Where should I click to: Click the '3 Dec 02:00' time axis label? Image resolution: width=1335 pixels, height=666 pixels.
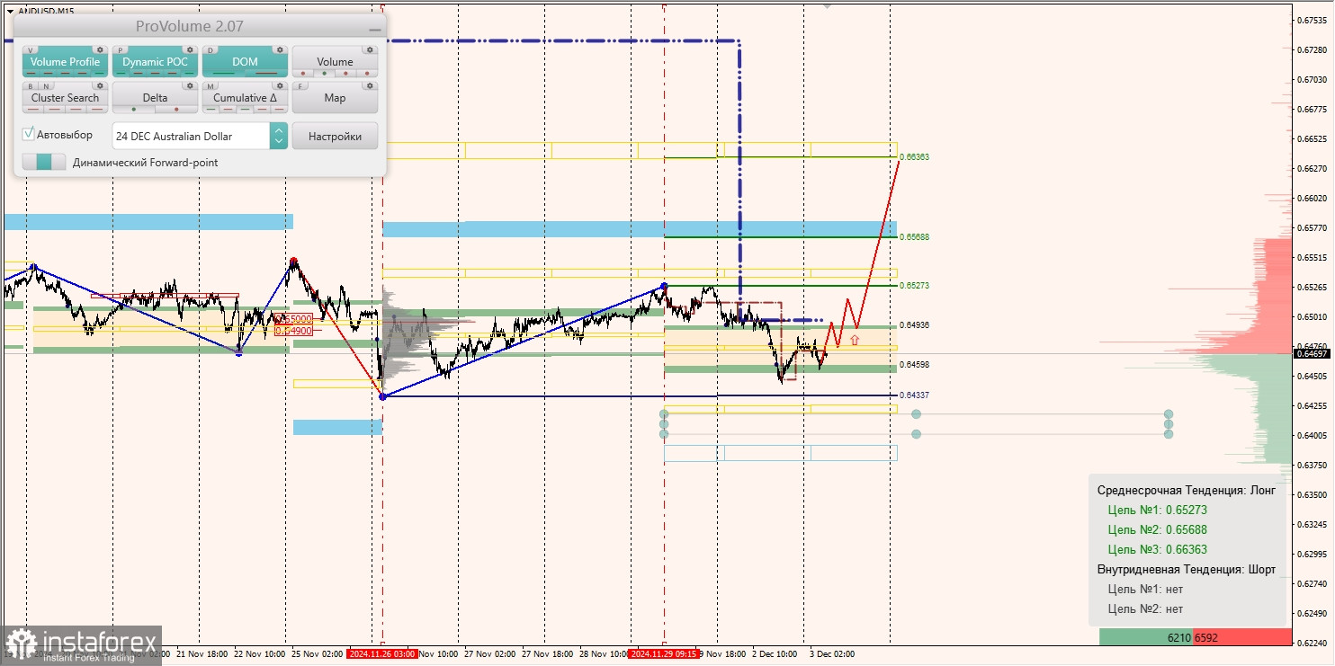pyautogui.click(x=831, y=654)
